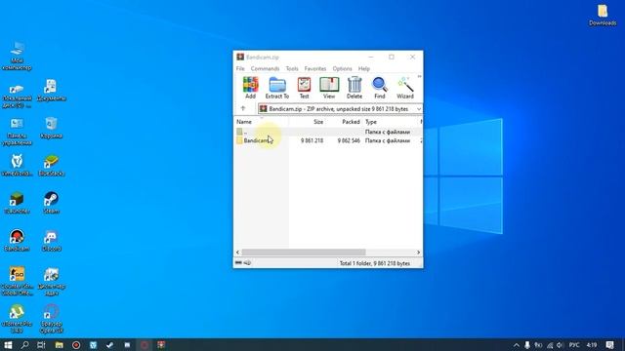Open File Explorer from the taskbar
The width and height of the screenshot is (625, 351).
tap(59, 344)
